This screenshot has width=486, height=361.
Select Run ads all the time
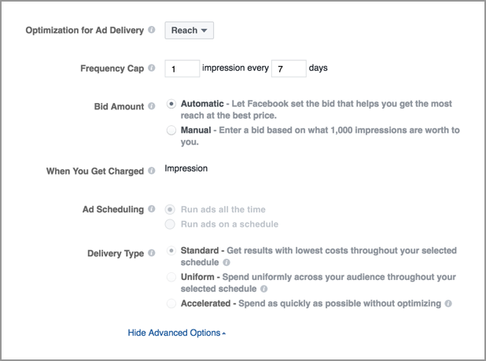[x=171, y=210]
